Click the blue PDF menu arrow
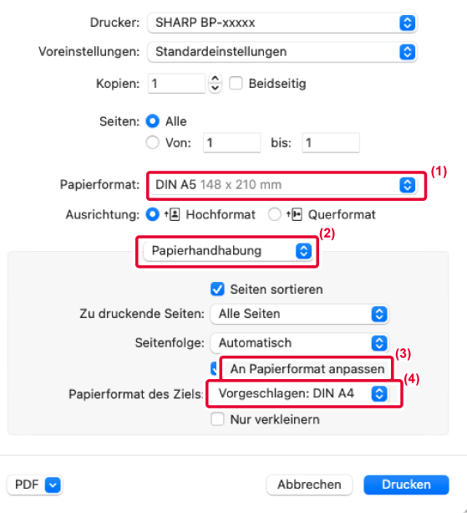The width and height of the screenshot is (467, 513). tap(53, 485)
